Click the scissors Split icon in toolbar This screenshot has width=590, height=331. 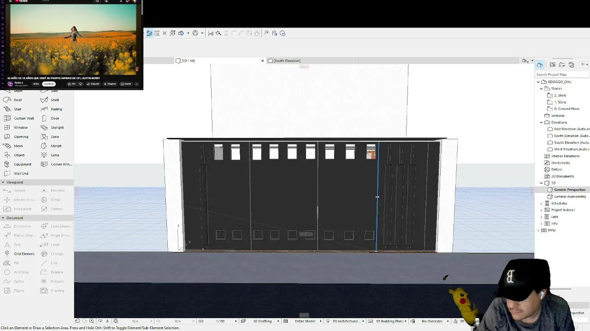[211, 33]
